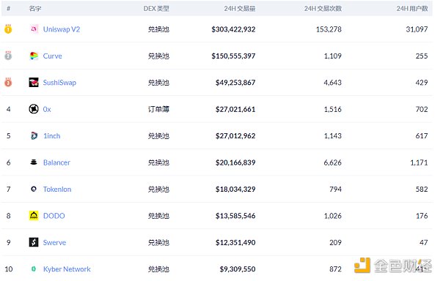Click the Uniswap V2 logo icon
This screenshot has width=440, height=281.
pyautogui.click(x=34, y=29)
